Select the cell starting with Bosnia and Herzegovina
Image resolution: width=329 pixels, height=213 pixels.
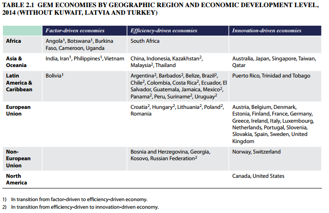170,155
